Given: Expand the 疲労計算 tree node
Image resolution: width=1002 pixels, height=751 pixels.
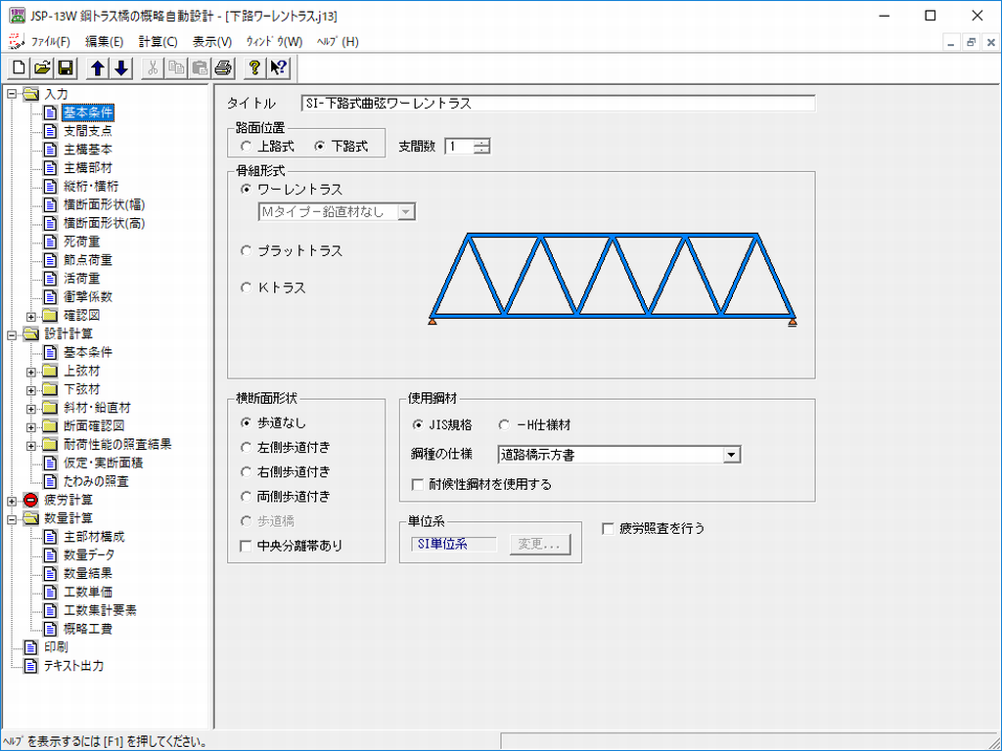Looking at the screenshot, I should click(12, 501).
